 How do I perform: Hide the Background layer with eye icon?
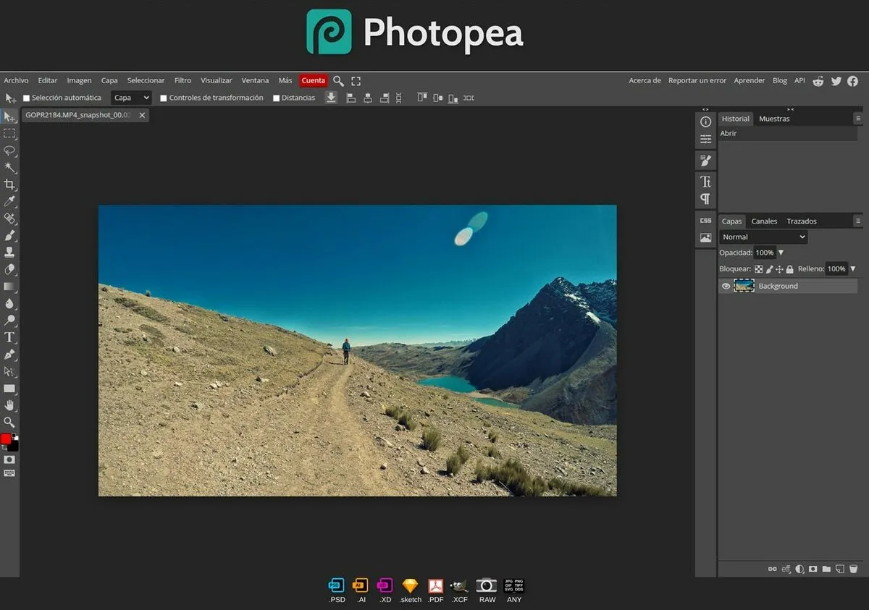pos(726,287)
